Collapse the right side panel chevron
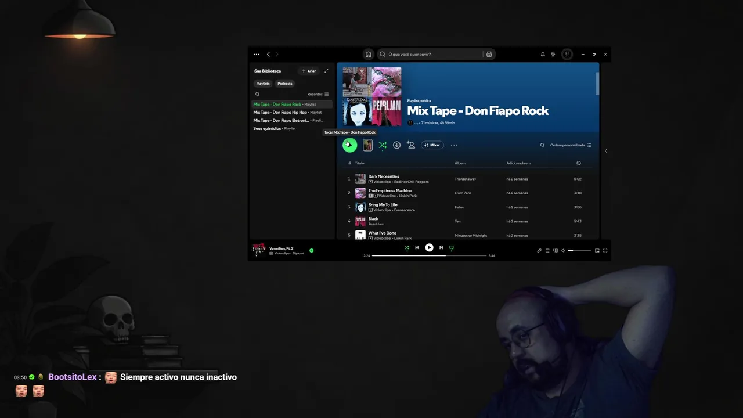Image resolution: width=743 pixels, height=418 pixels. (606, 151)
